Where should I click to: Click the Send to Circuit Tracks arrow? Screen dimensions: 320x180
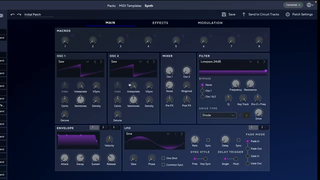pyautogui.click(x=243, y=14)
